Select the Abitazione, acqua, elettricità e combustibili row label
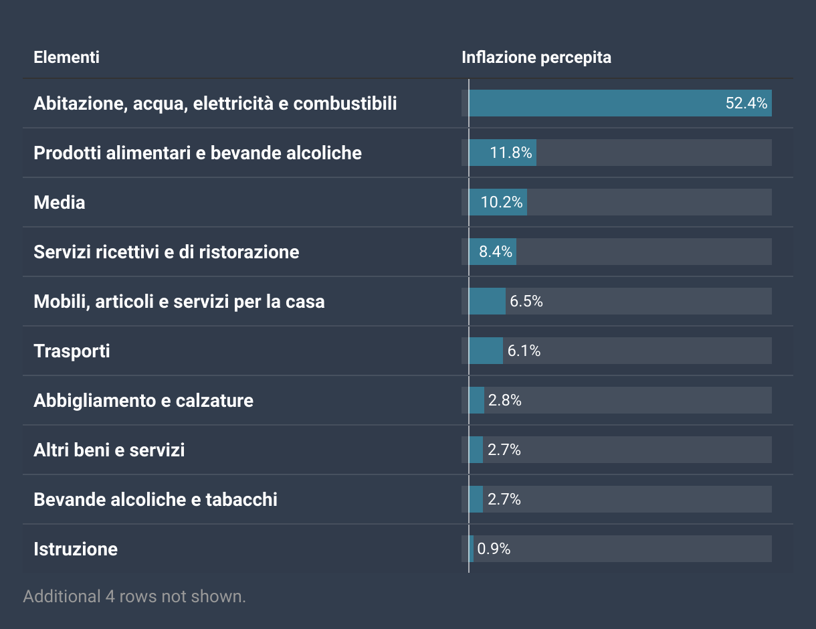This screenshot has height=629, width=816. (x=215, y=104)
